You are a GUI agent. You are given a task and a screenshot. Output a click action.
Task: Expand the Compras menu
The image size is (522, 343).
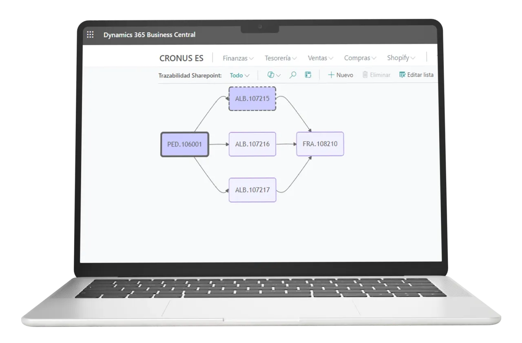click(360, 58)
